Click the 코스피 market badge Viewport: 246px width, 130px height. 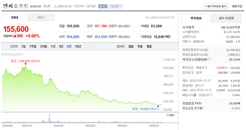[47, 6]
